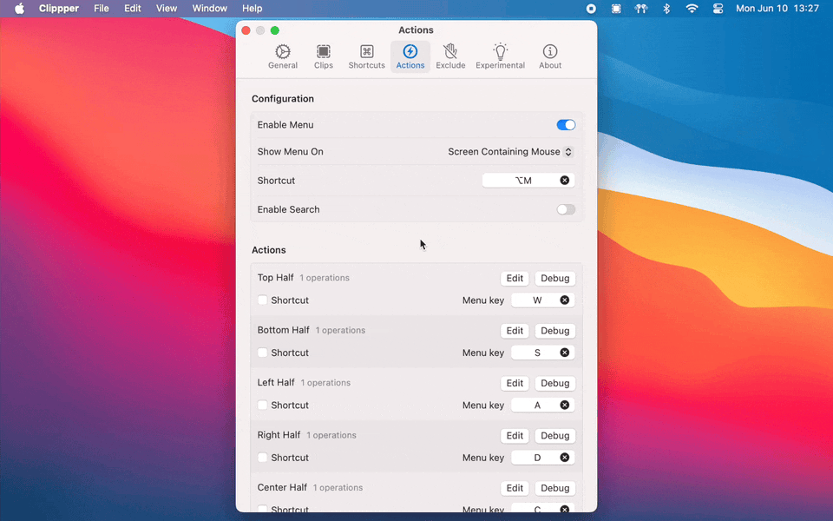The height and width of the screenshot is (521, 833).
Task: Edit the Bottom Half action
Action: 515,331
